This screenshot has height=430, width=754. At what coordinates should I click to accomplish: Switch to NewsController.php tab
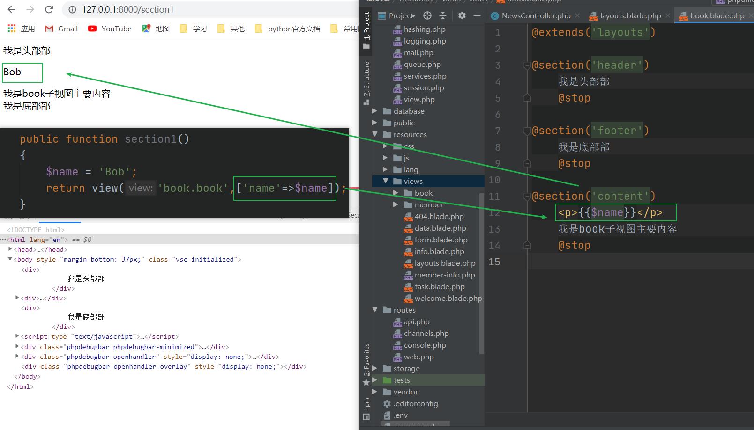531,15
